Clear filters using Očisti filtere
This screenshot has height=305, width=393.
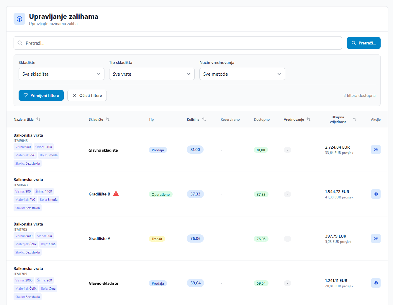click(87, 95)
